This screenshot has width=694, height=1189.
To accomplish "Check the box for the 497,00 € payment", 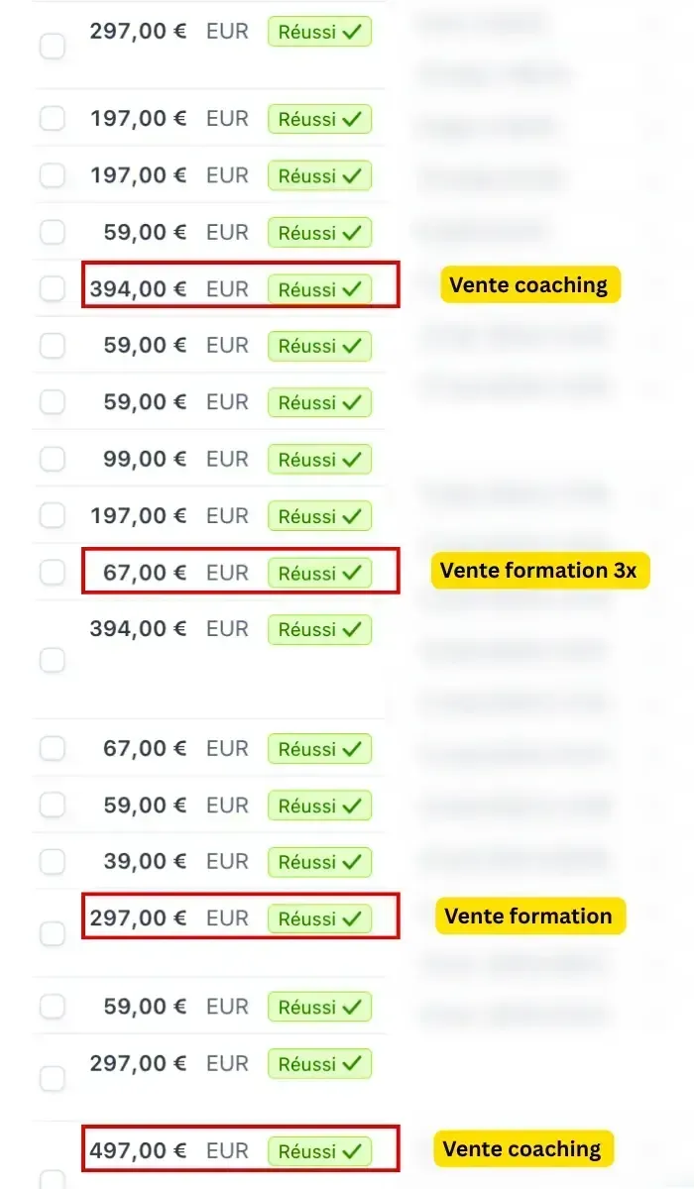I will 52,1180.
